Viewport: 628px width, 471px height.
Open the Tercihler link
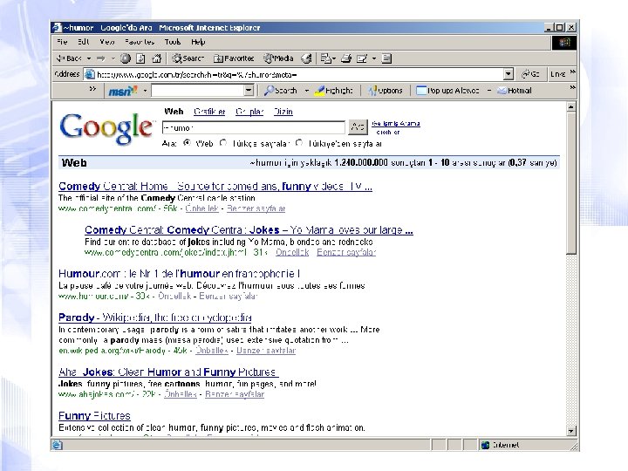388,132
